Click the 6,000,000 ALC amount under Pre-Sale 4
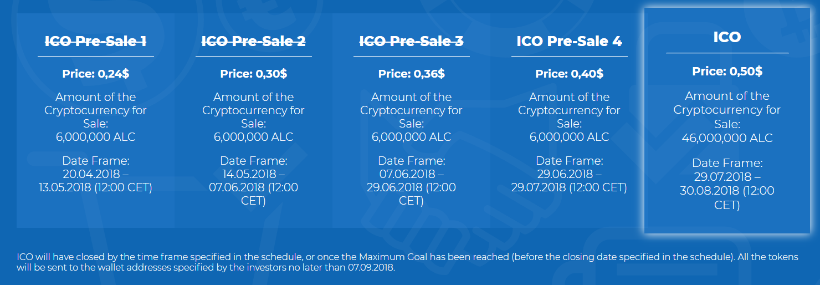Image resolution: width=820 pixels, height=285 pixels. (569, 137)
